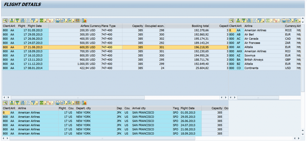Select the Continenta airline cell
Screen dimensions: 307x141
pyautogui.click(x=264, y=68)
